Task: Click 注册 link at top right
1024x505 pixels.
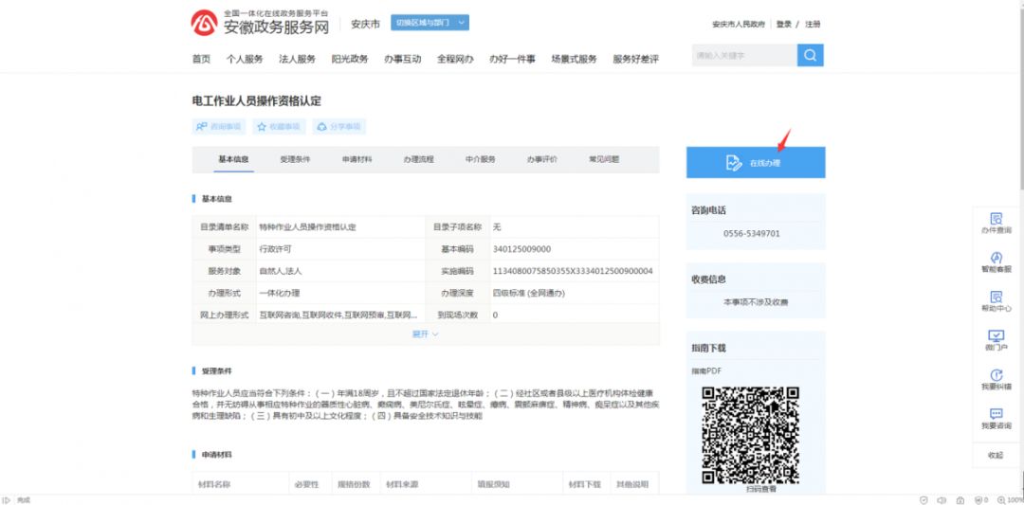Action: click(x=813, y=24)
